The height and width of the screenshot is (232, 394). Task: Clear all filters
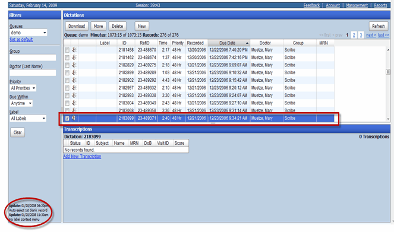[17, 132]
